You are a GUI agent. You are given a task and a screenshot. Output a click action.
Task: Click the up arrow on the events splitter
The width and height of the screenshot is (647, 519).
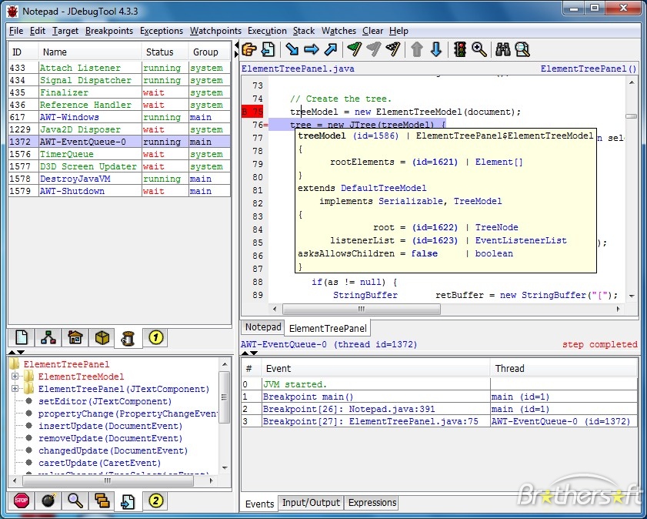245,353
